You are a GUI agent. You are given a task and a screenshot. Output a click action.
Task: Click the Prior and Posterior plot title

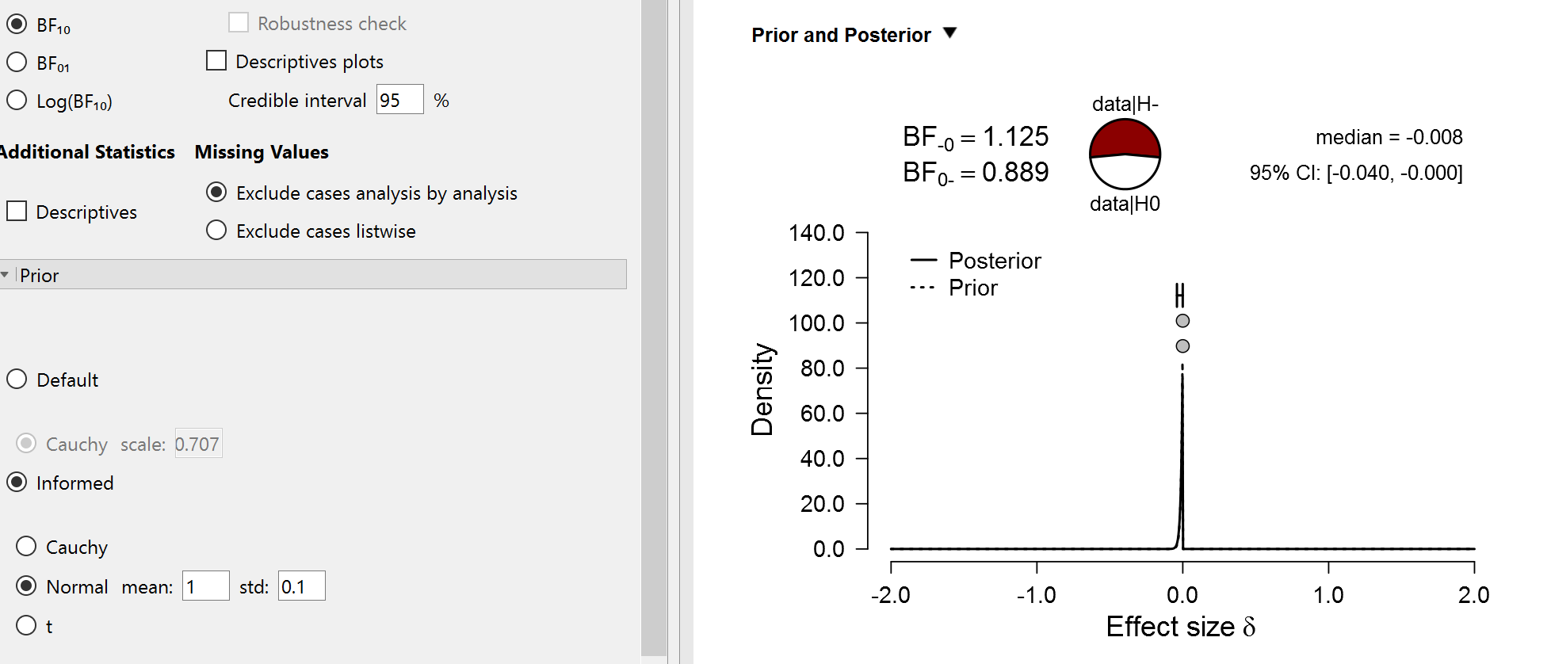pyautogui.click(x=840, y=34)
